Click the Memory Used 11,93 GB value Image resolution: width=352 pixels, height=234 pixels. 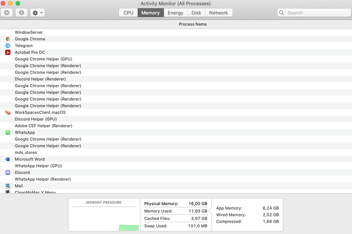tap(198, 211)
